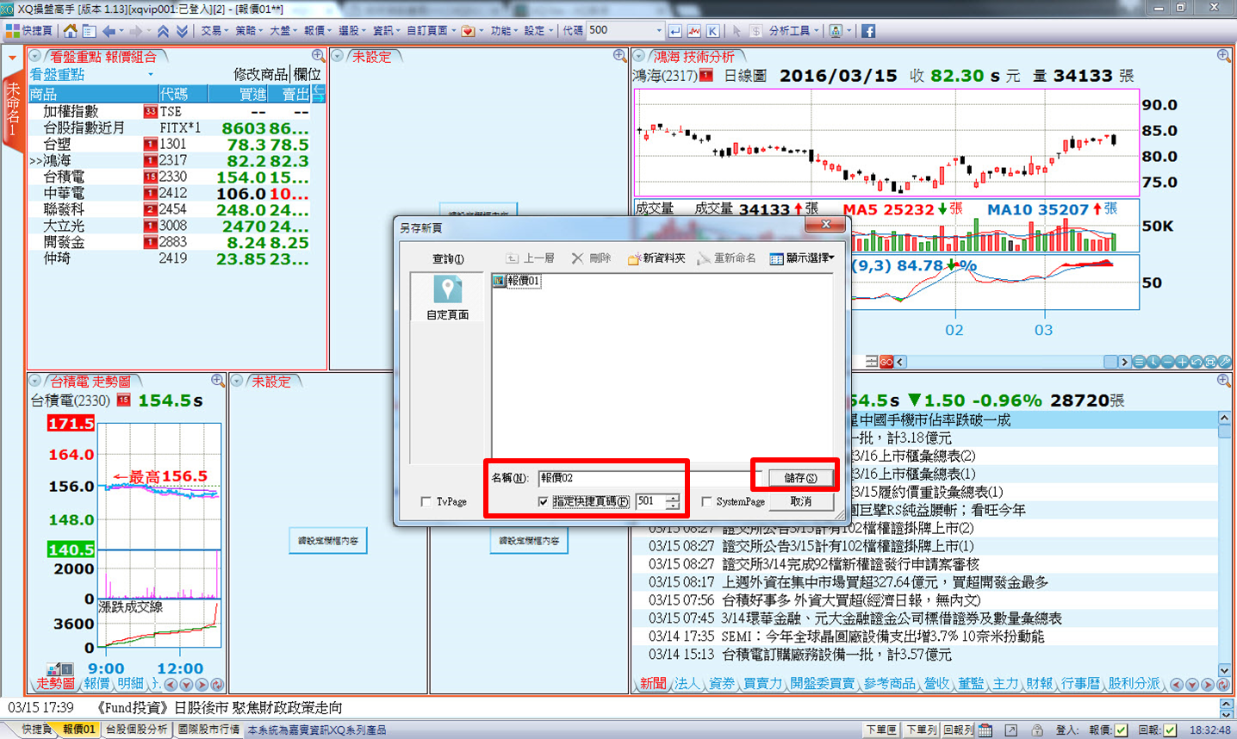Click the 下單列 button in status bar
Image resolution: width=1237 pixels, height=739 pixels.
pyautogui.click(x=921, y=730)
